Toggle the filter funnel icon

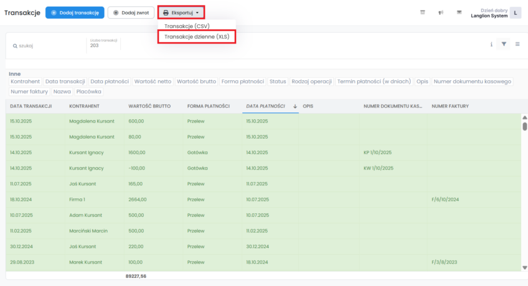(504, 45)
